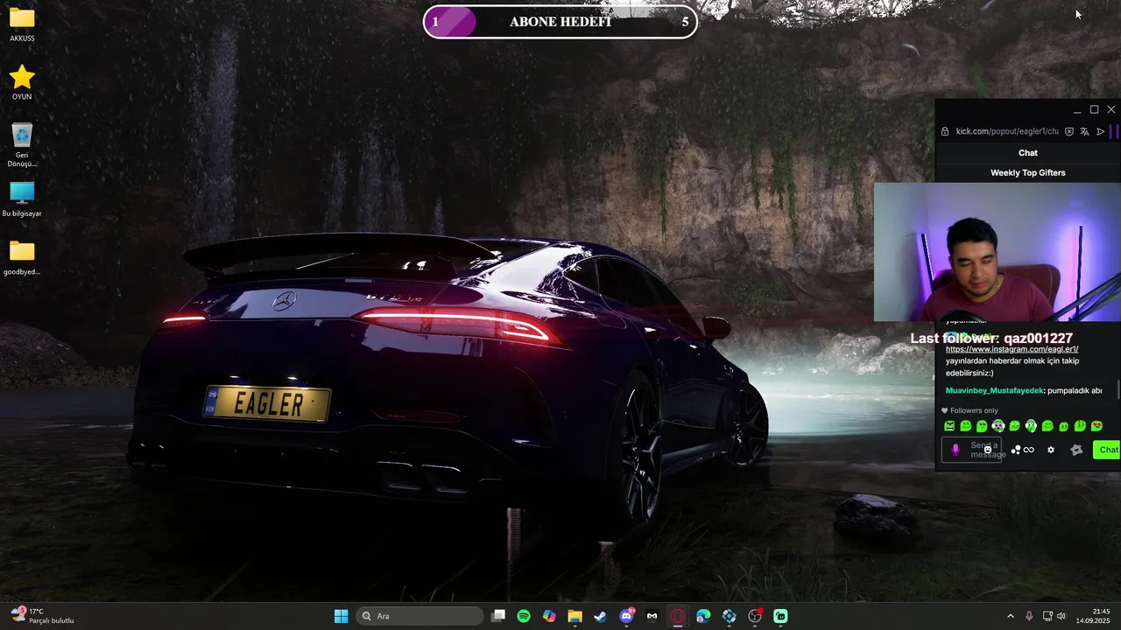Open the weather widget showing 17°C

pyautogui.click(x=42, y=616)
